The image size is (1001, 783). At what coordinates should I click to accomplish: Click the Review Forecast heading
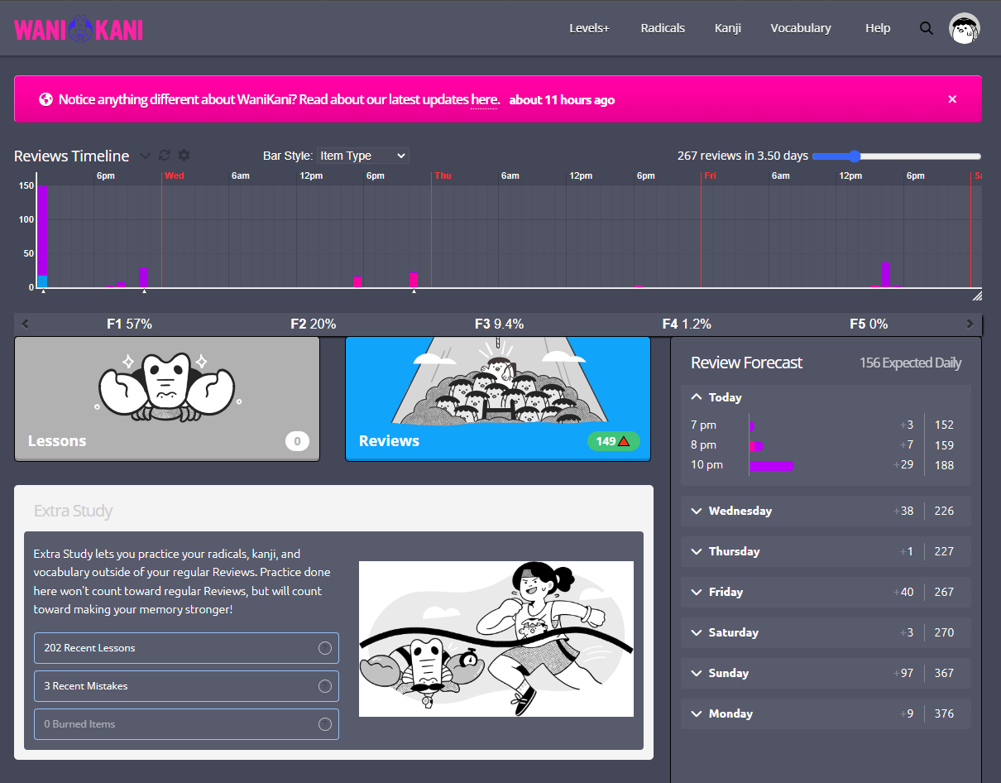click(746, 363)
